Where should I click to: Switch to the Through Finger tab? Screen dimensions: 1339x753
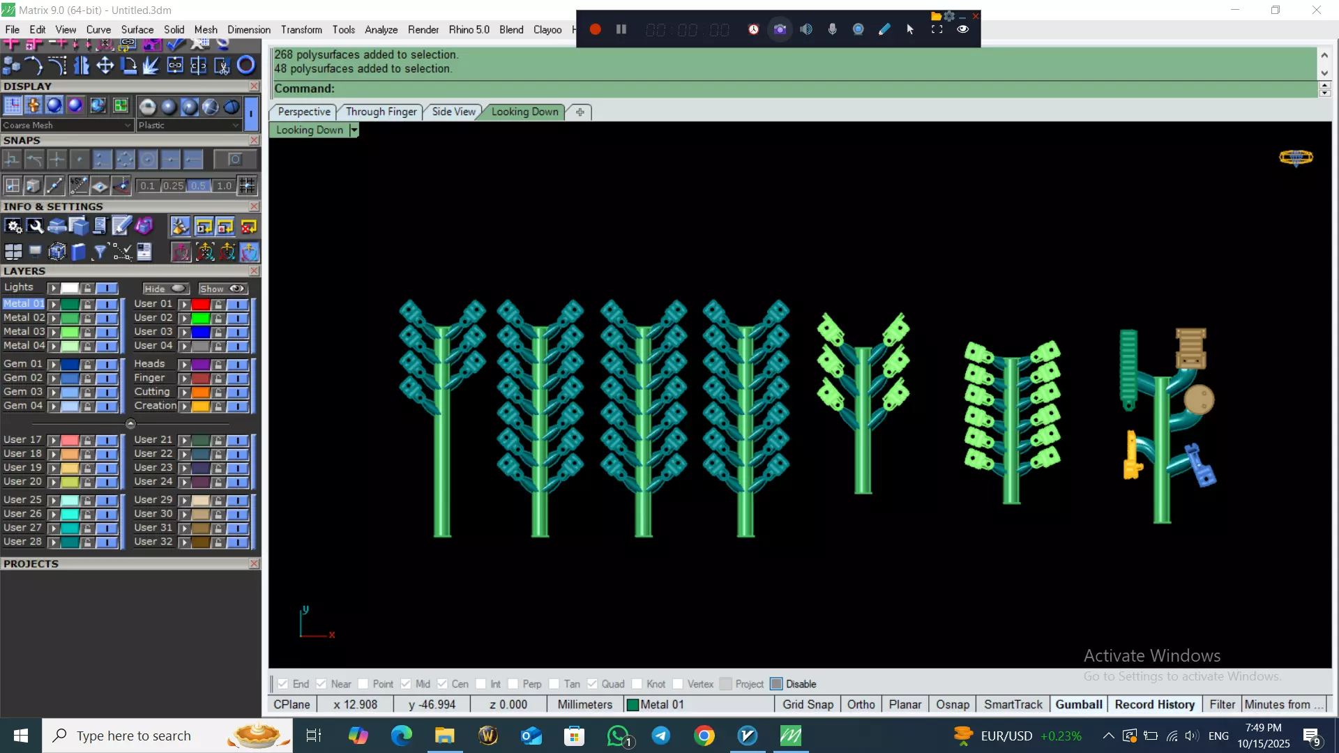381,112
